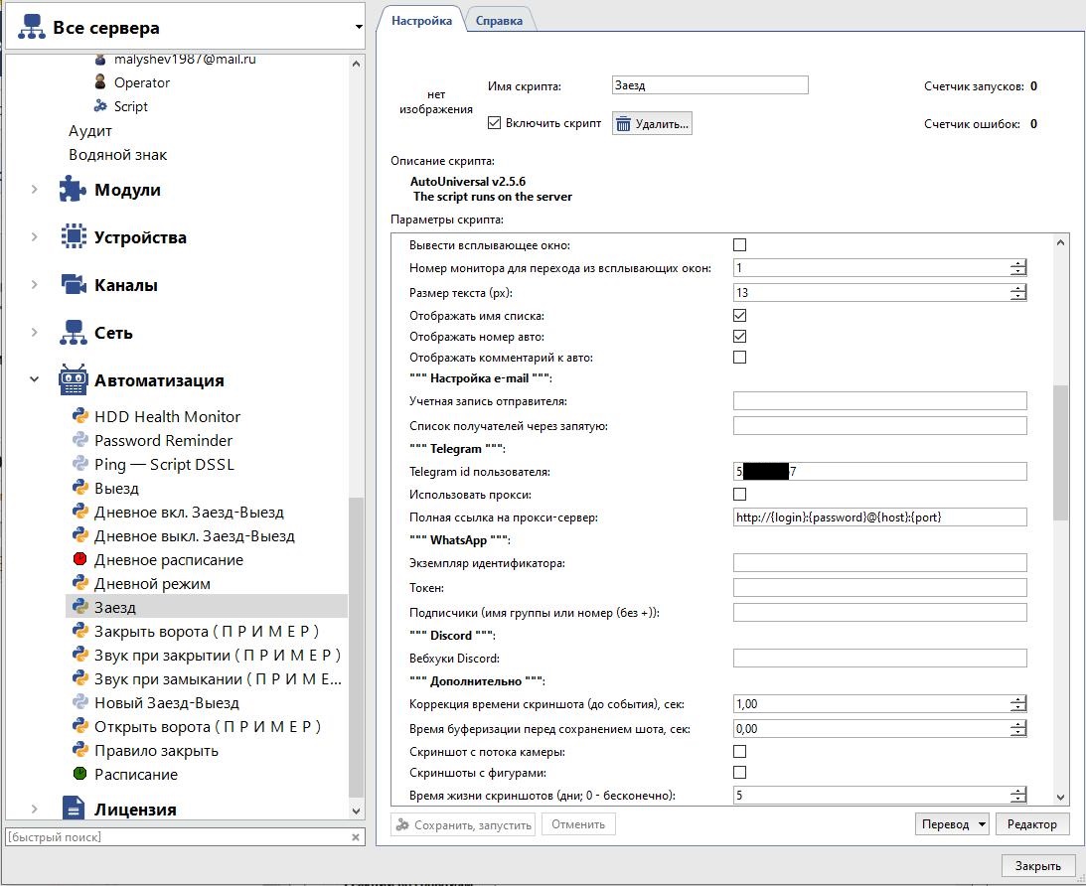Image resolution: width=1086 pixels, height=886 pixels.
Task: Click the Python icon beside HDD Health Monitor
Action: pyautogui.click(x=80, y=416)
